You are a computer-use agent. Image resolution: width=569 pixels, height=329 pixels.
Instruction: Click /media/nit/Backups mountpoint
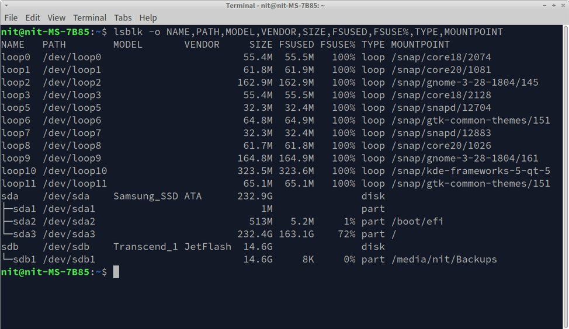pos(444,260)
